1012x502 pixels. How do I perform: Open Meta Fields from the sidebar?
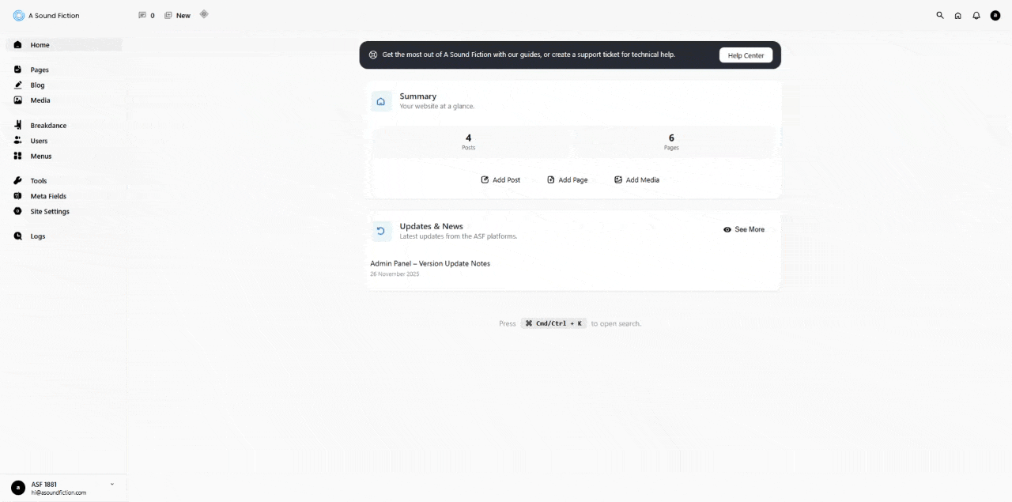47,196
